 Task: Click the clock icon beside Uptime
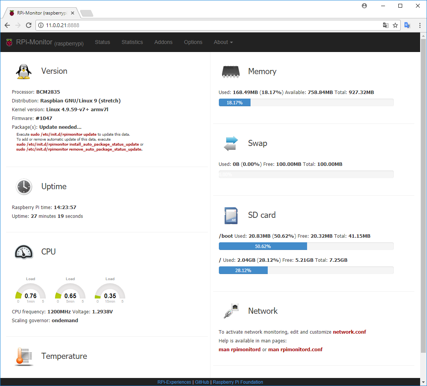coord(24,187)
